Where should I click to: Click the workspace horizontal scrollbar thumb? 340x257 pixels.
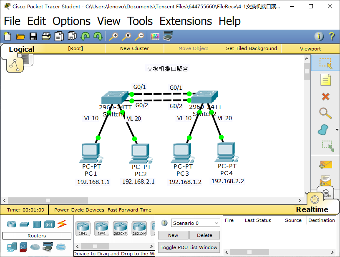click(48, 200)
